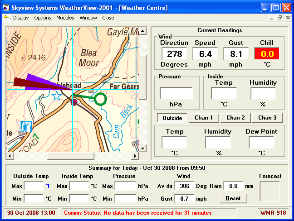Open the Modules menu
The image size is (294, 221).
pos(65,18)
